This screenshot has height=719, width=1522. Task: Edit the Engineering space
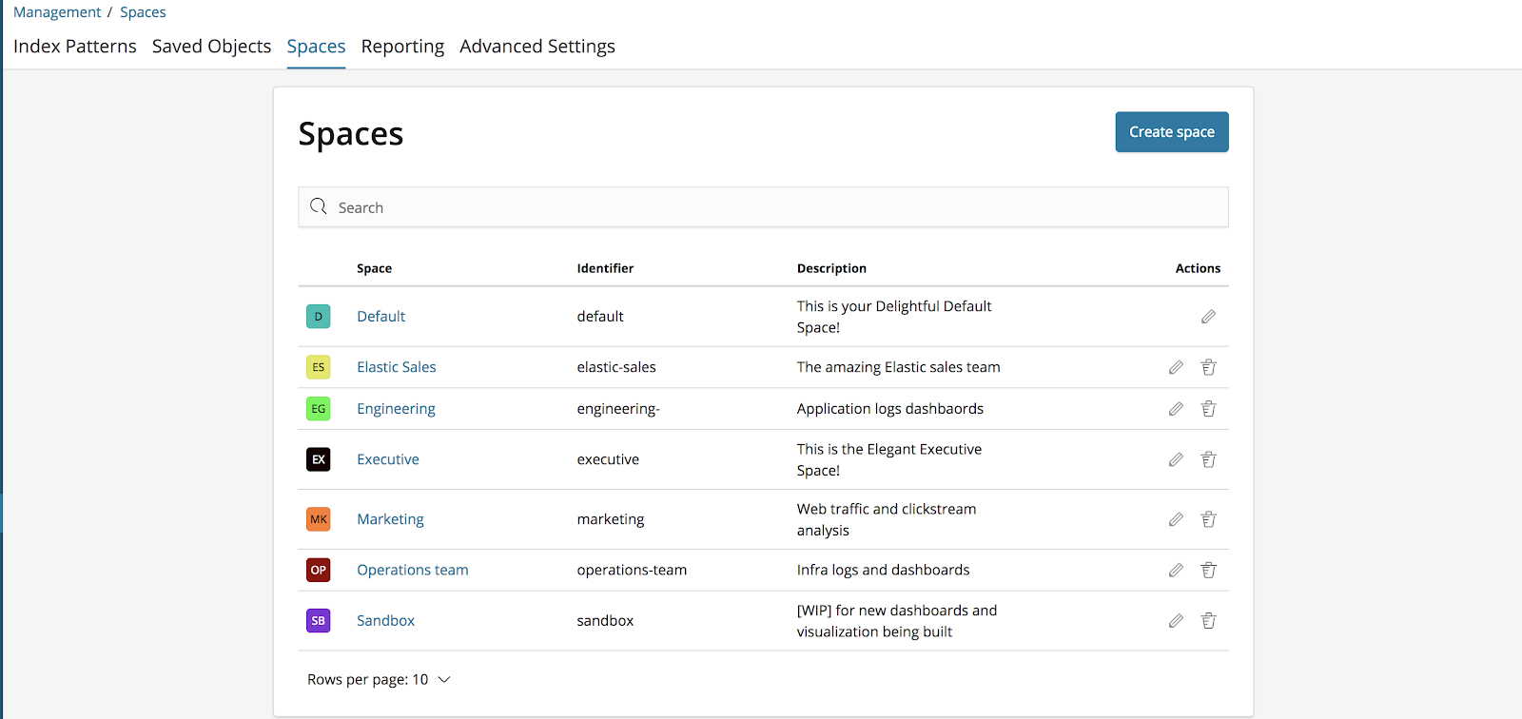point(1176,409)
